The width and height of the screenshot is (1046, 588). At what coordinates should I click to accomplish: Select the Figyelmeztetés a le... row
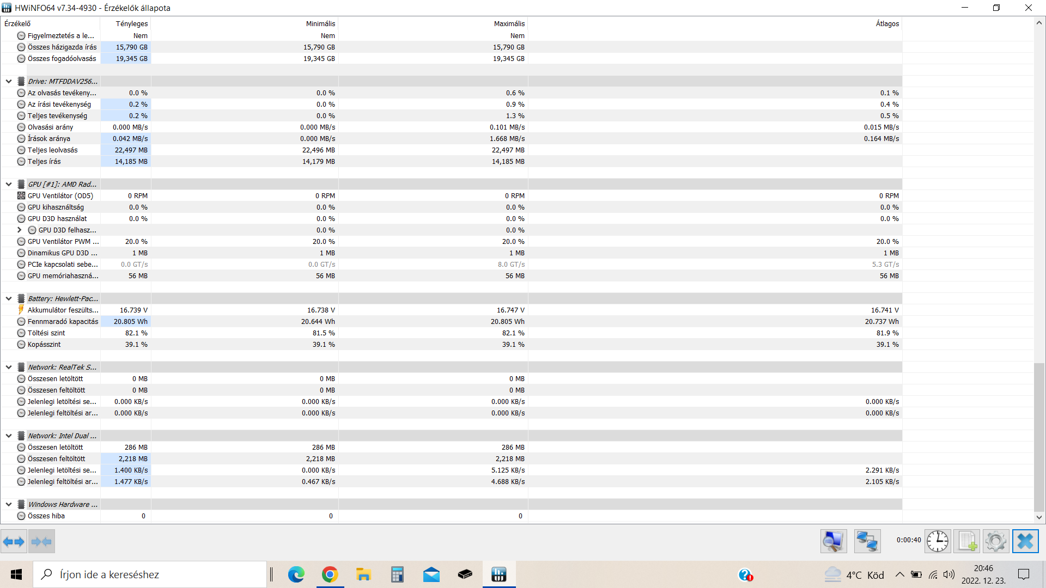pos(451,35)
